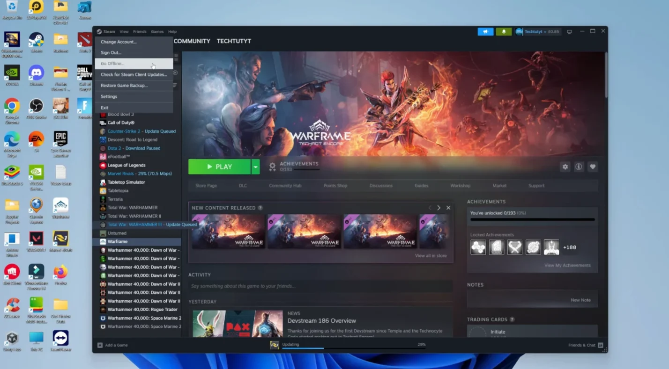Show next new content items arrow

click(439, 208)
